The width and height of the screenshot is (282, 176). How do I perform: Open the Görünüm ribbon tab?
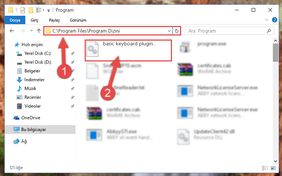click(78, 20)
